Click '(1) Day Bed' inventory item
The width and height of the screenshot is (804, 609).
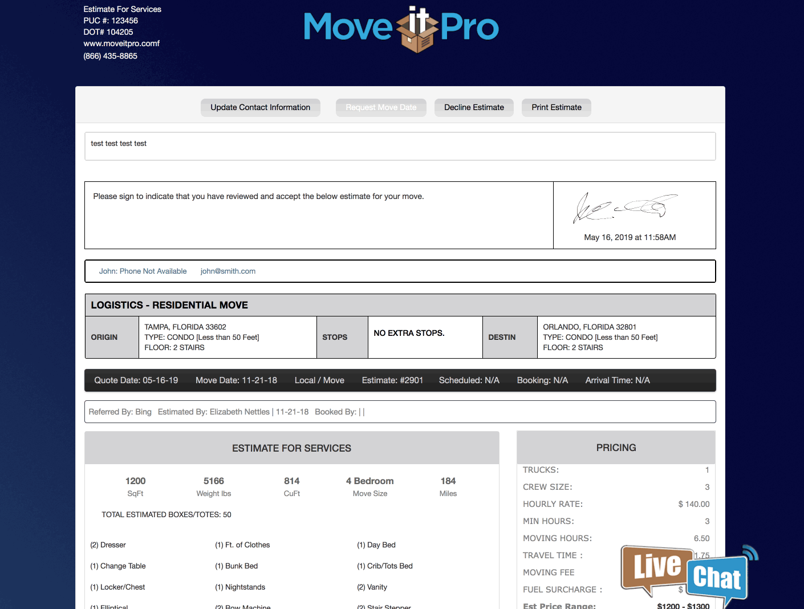pos(376,545)
